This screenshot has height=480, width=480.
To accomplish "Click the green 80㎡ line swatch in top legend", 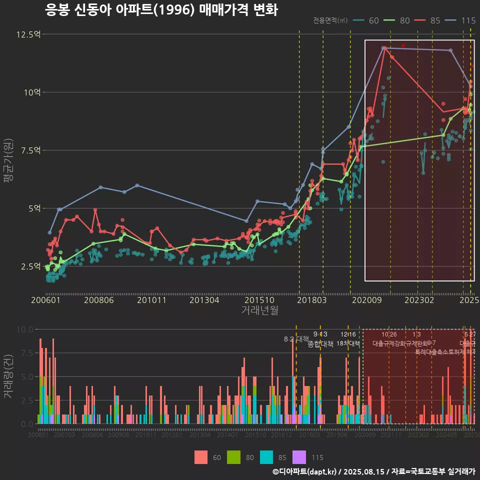I will pyautogui.click(x=389, y=20).
